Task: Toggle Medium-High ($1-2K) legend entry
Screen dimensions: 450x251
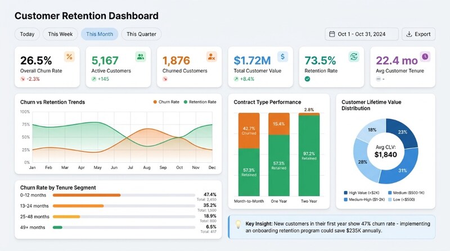Action: pos(364,199)
